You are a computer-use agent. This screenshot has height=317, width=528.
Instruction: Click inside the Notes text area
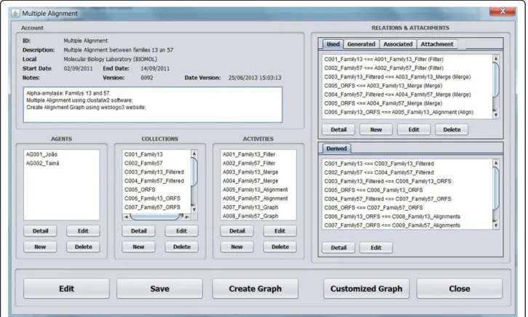[153, 105]
